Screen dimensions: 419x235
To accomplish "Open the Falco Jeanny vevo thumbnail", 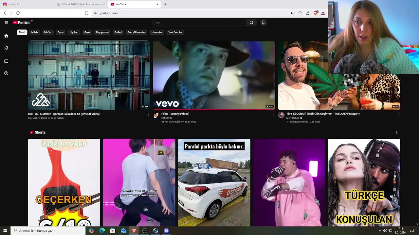I will click(214, 75).
